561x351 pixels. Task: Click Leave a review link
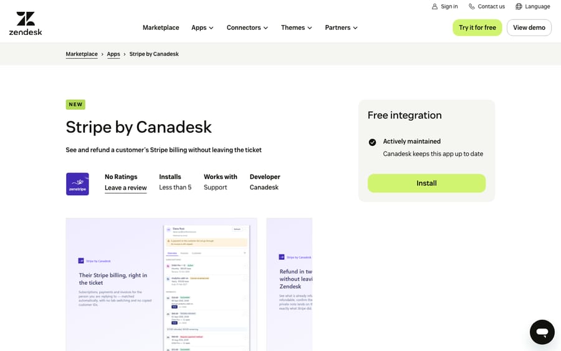click(125, 188)
